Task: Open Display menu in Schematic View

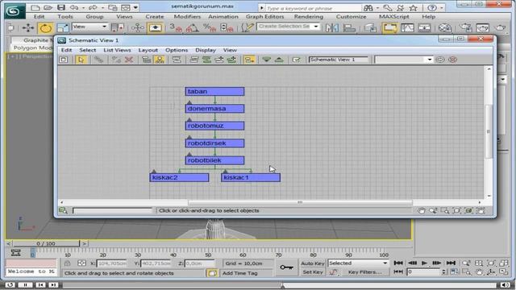Action: point(206,50)
